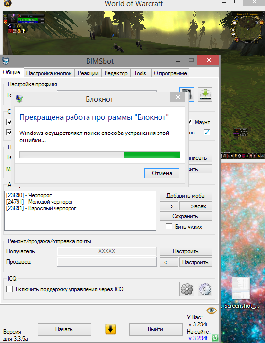This screenshot has width=265, height=343.
Task: Close the Блокнот error dialog
Action: pyautogui.click(x=177, y=97)
